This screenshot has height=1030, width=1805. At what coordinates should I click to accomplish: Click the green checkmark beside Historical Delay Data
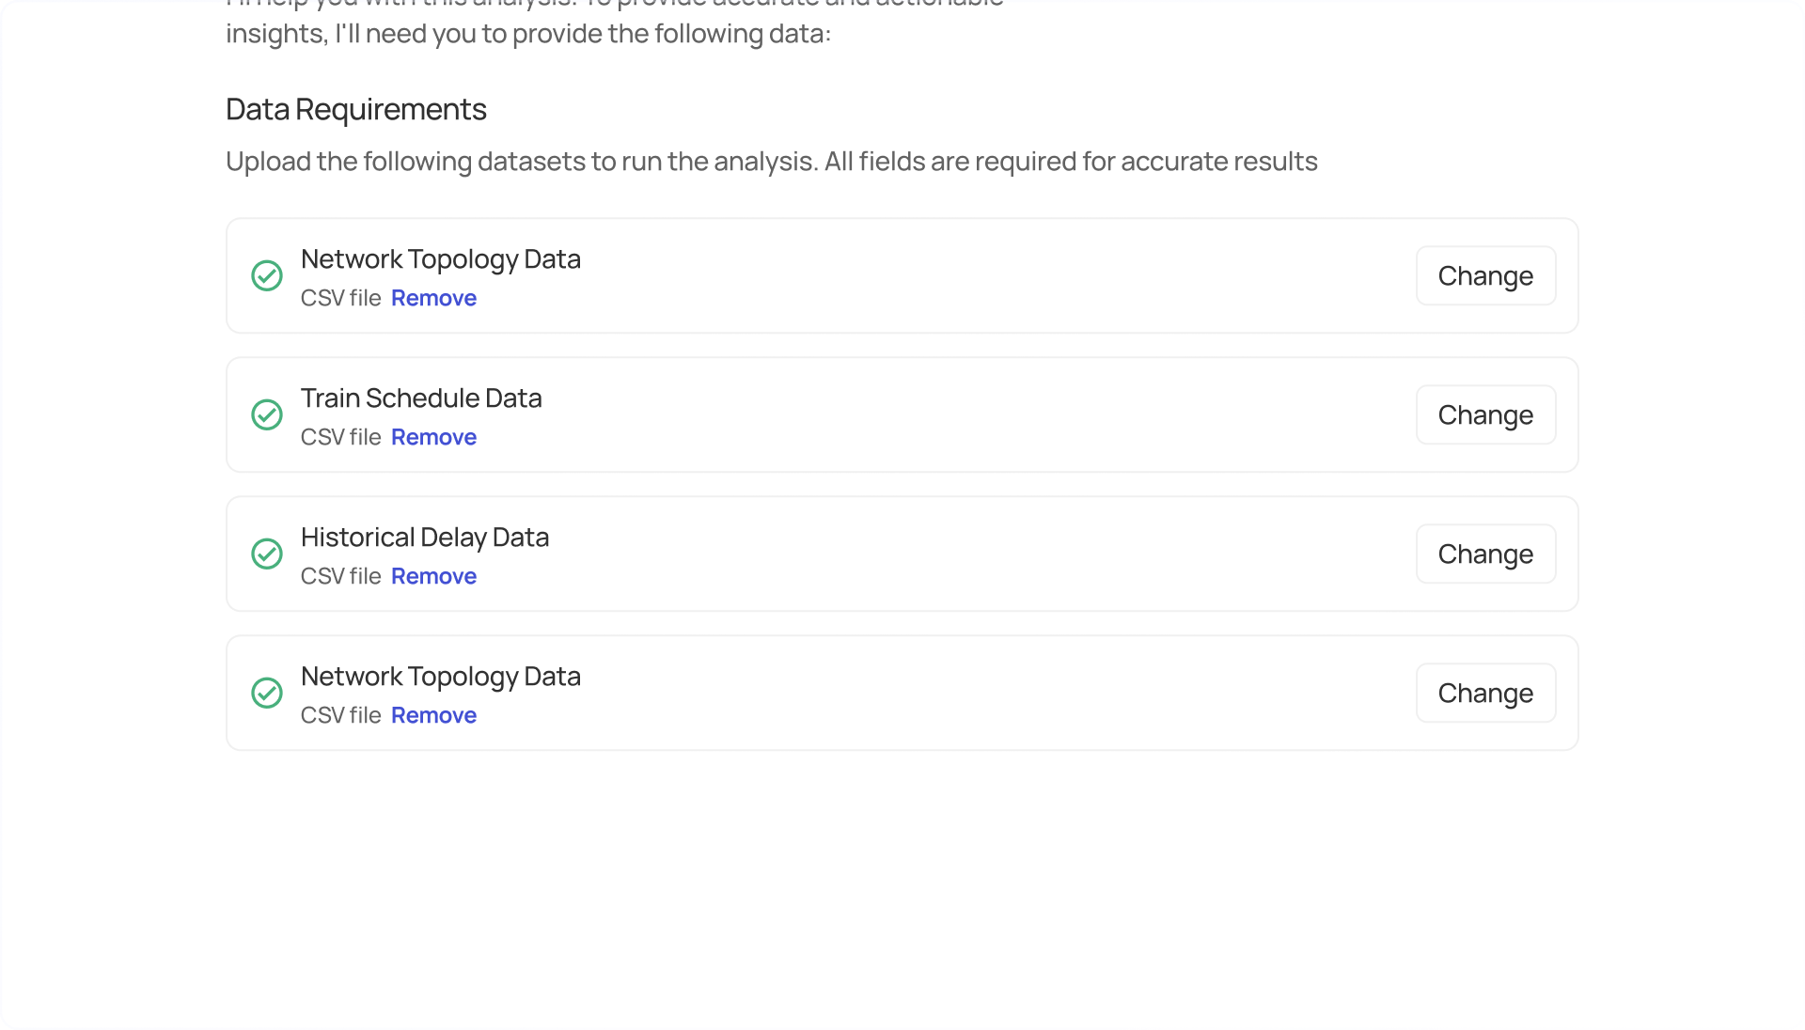(x=267, y=554)
